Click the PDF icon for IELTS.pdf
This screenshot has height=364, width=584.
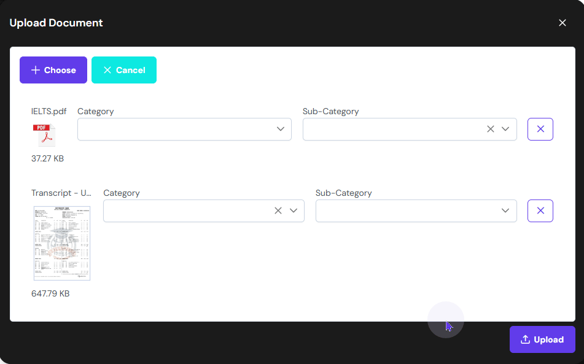[x=44, y=135]
